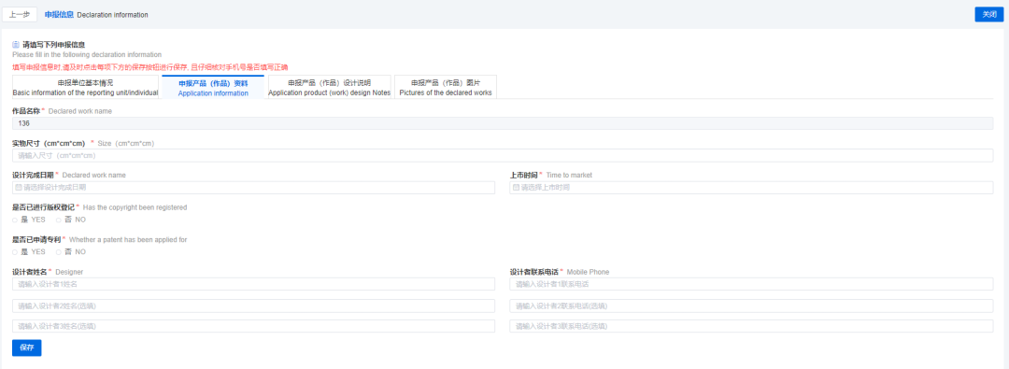
Task: Select the Application information tab
Action: point(213,88)
